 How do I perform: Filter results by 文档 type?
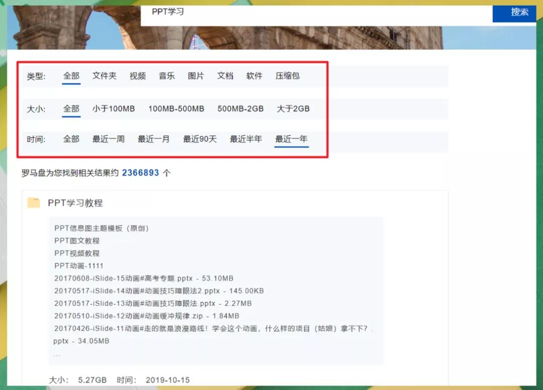pyautogui.click(x=225, y=76)
